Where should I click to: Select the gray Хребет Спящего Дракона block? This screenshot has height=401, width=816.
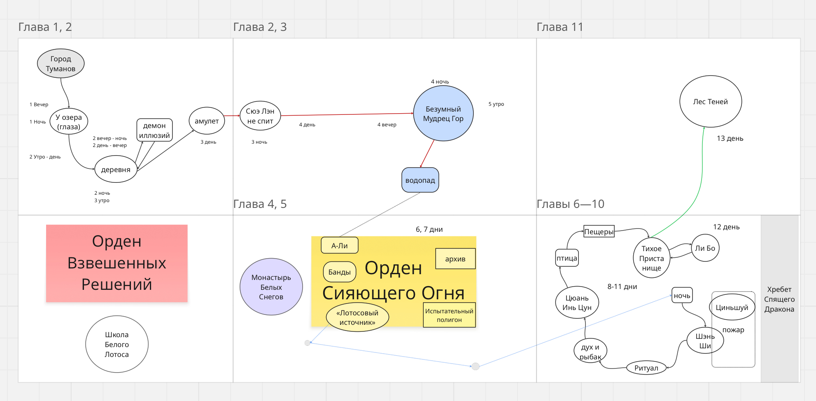pos(779,299)
